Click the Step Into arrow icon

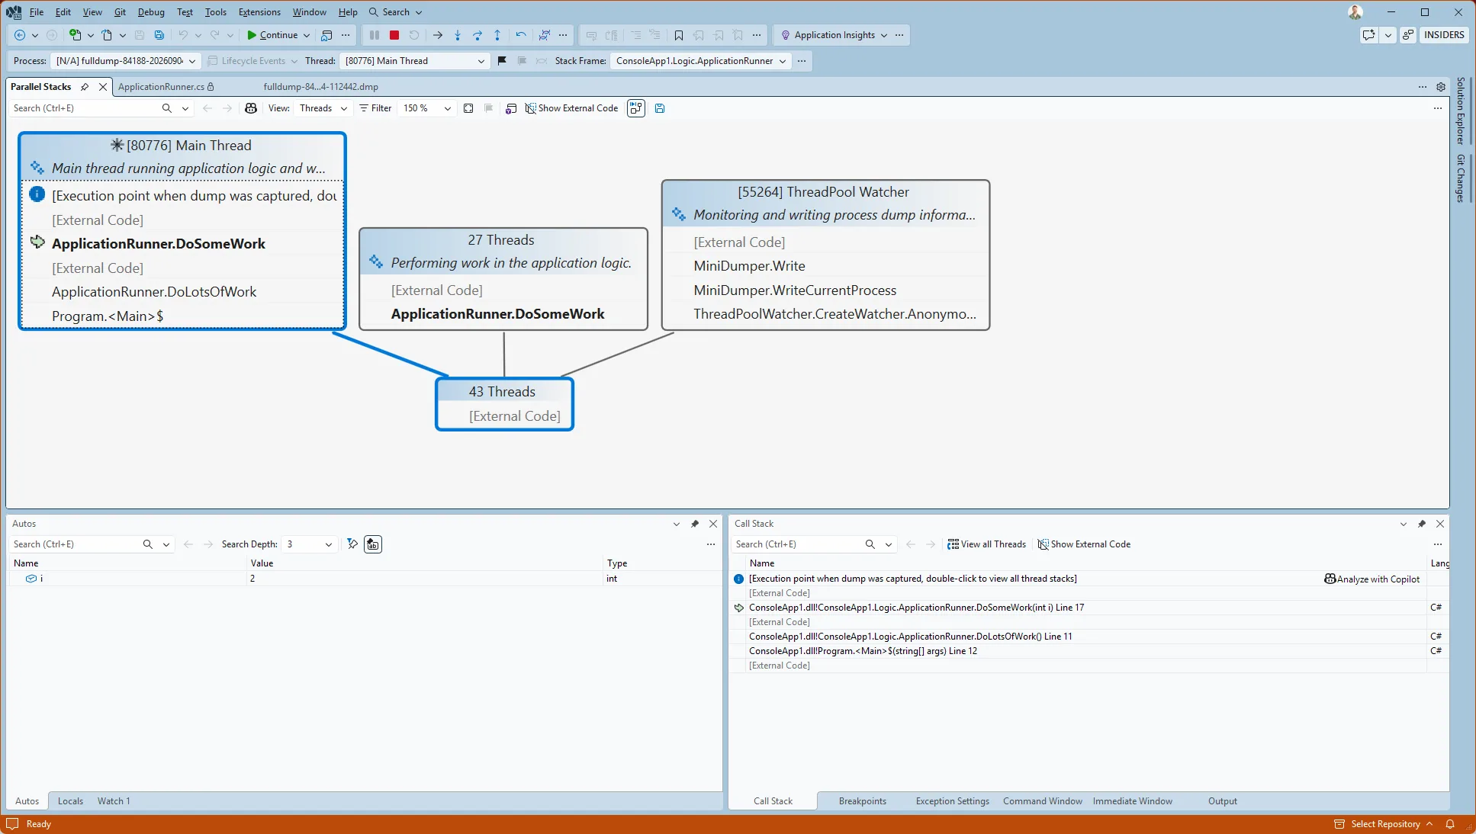[458, 35]
